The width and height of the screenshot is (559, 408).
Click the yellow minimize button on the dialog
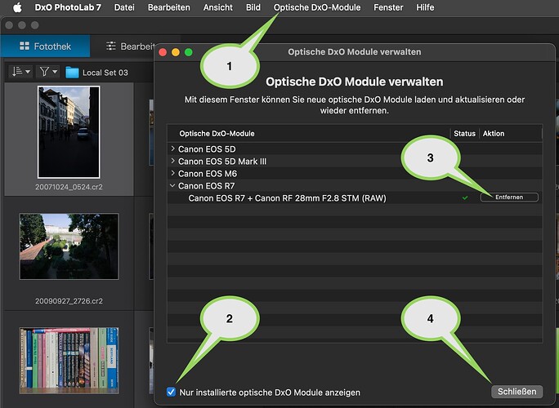tap(176, 52)
